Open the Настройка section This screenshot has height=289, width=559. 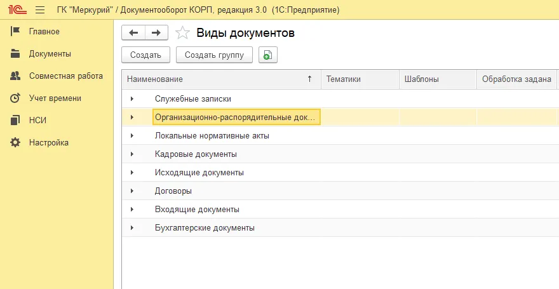(x=49, y=142)
